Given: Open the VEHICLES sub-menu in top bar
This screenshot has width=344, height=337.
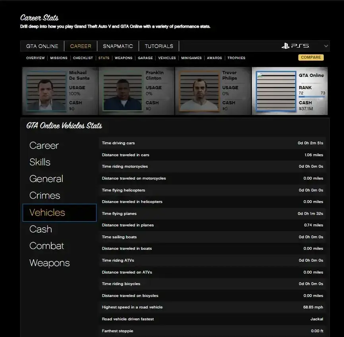Looking at the screenshot, I should pos(167,58).
